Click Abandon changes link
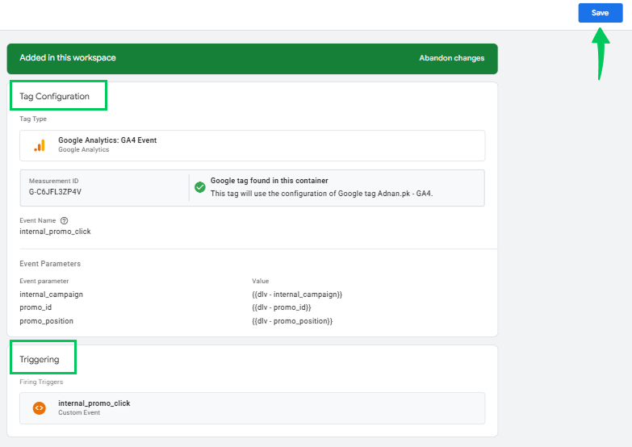 [x=451, y=58]
